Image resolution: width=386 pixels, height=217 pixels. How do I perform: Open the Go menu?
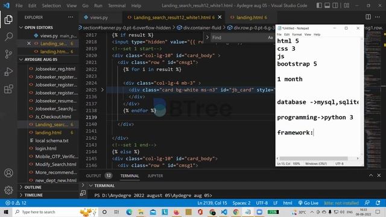pyautogui.click(x=85, y=5)
